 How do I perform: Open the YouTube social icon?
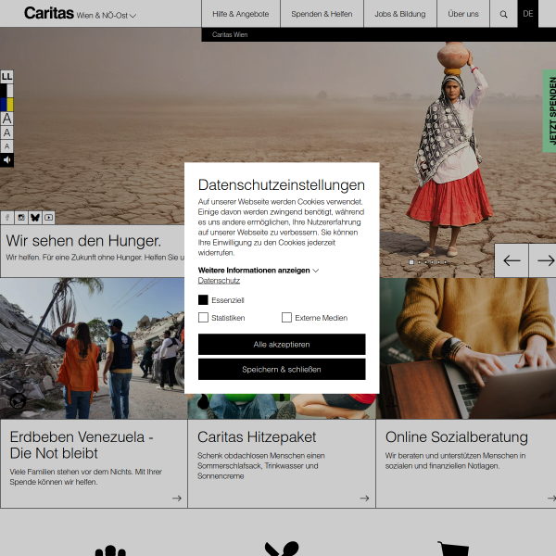pyautogui.click(x=48, y=218)
